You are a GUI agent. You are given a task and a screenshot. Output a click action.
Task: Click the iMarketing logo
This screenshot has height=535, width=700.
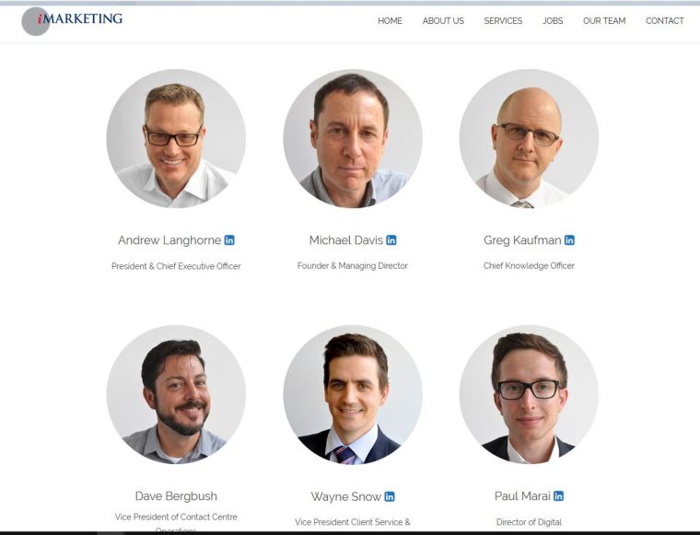(x=73, y=20)
